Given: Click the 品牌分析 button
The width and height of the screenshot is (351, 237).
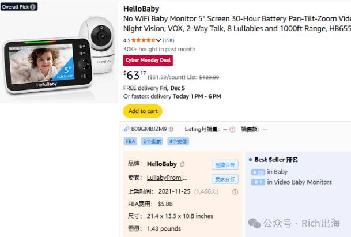Looking at the screenshot, I should (x=225, y=165).
